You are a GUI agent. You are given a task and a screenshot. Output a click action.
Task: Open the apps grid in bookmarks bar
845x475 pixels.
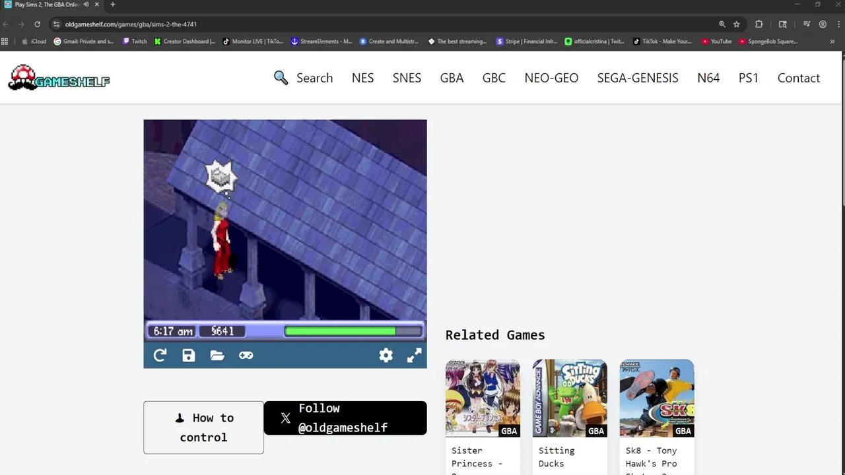[x=5, y=42]
